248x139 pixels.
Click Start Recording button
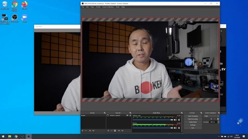193,119
